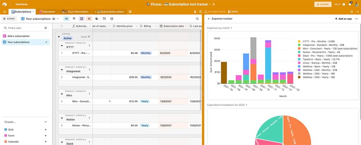Select the Subcriptions table tab
The height and width of the screenshot is (145, 361).
point(22,12)
